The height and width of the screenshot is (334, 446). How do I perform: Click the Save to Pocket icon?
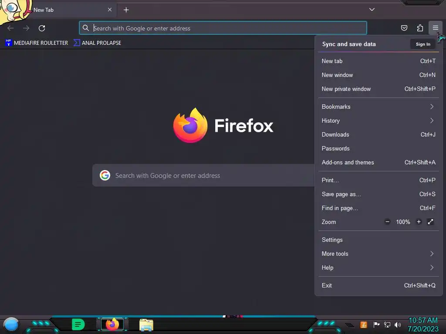coord(404,28)
